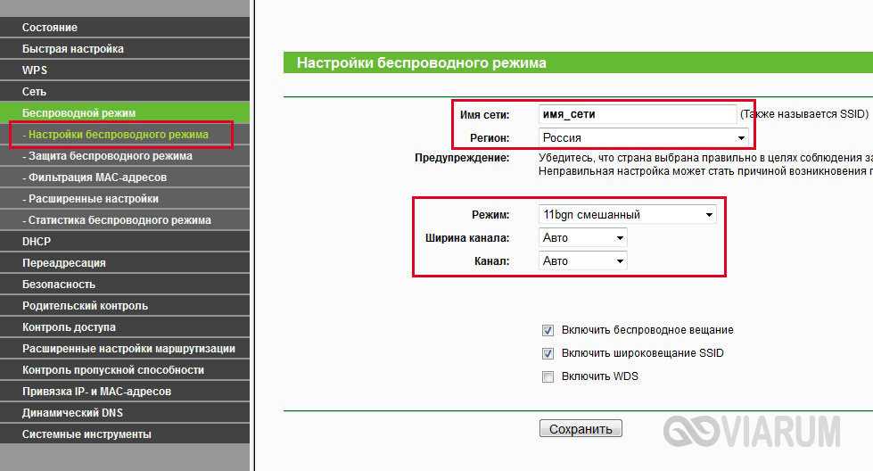873x471 pixels.
Task: Open the DHCP menu section
Action: (x=37, y=242)
